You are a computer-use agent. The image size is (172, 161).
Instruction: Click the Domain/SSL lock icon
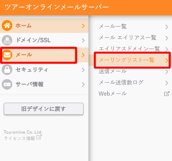tap(7, 40)
